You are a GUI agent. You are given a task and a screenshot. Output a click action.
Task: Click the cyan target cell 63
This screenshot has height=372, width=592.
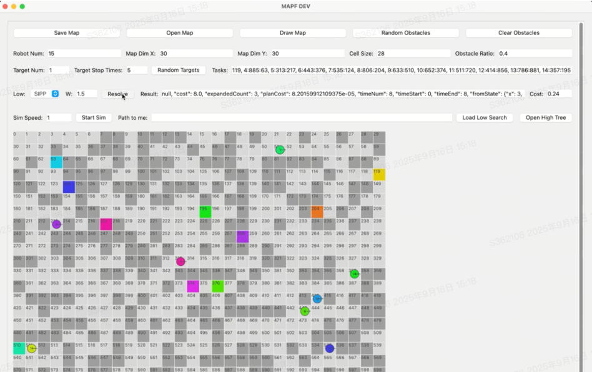point(56,162)
